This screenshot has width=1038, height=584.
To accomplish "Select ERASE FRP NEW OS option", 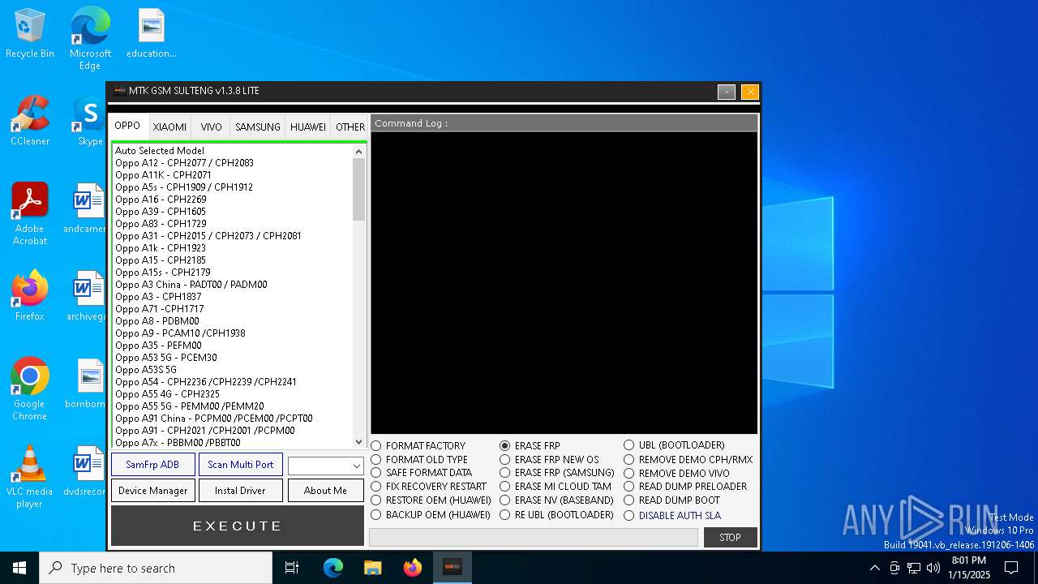I will [550, 460].
